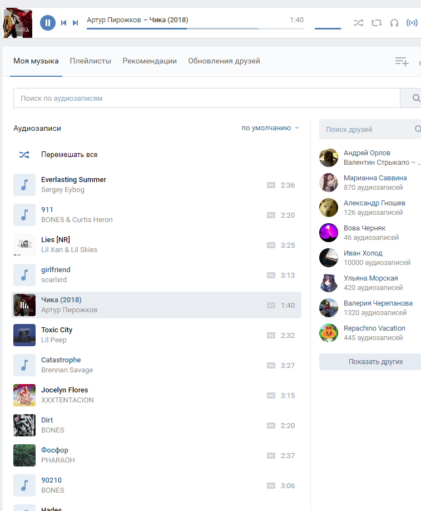Click the Чика album cover in player
The height and width of the screenshot is (511, 421).
click(x=18, y=23)
